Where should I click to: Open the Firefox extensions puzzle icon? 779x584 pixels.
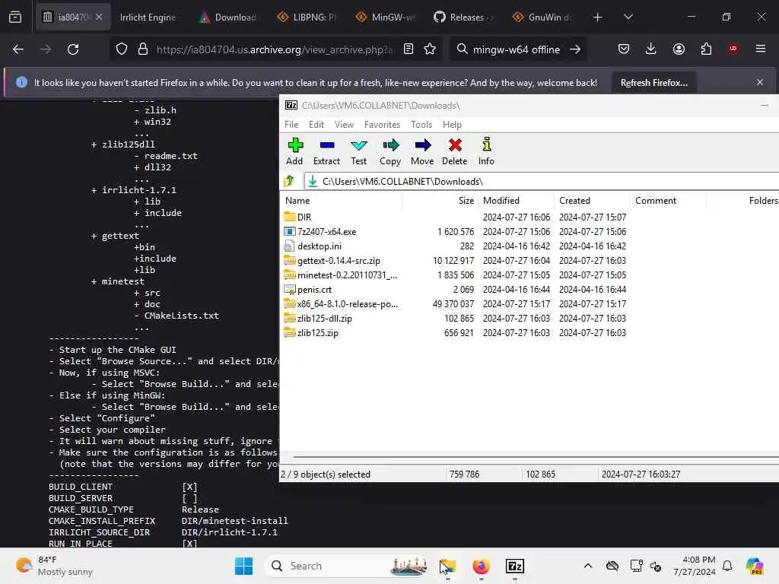706,49
